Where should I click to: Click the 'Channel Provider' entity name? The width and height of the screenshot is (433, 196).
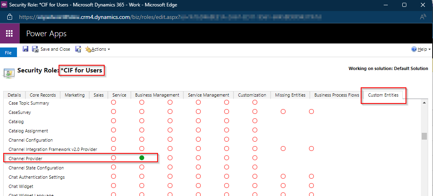pyautogui.click(x=25, y=159)
